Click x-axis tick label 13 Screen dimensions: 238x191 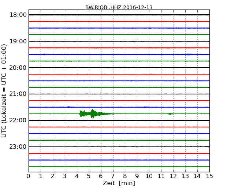tap(185, 176)
